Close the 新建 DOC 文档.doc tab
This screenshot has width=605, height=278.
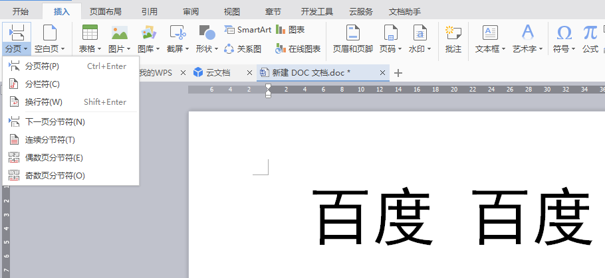click(x=382, y=72)
